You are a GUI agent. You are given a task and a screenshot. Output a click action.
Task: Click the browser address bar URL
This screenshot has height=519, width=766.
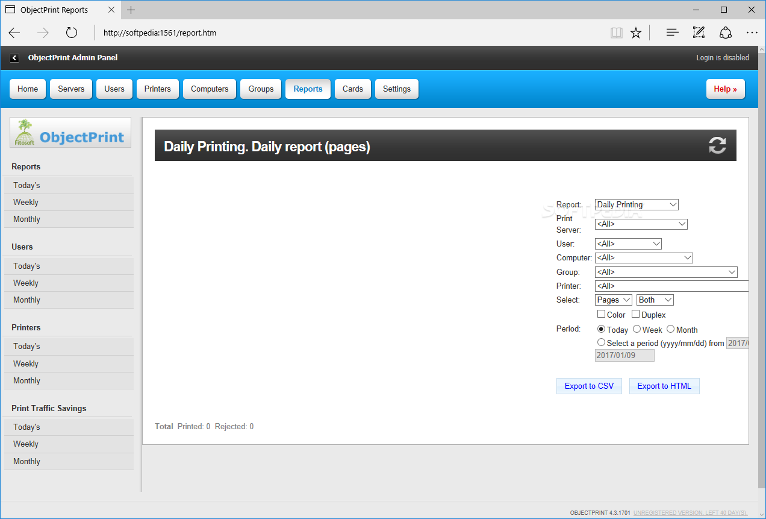[160, 33]
